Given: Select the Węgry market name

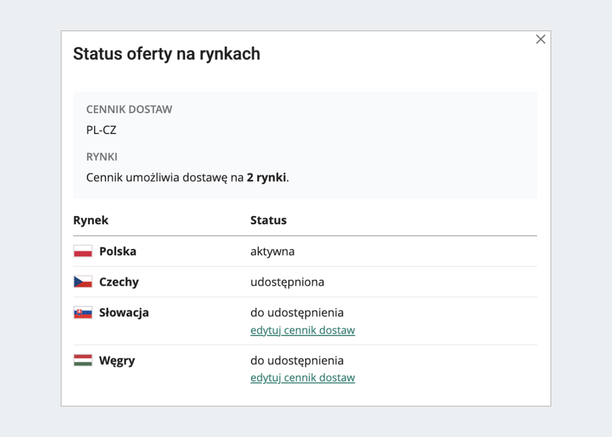Looking at the screenshot, I should 117,360.
